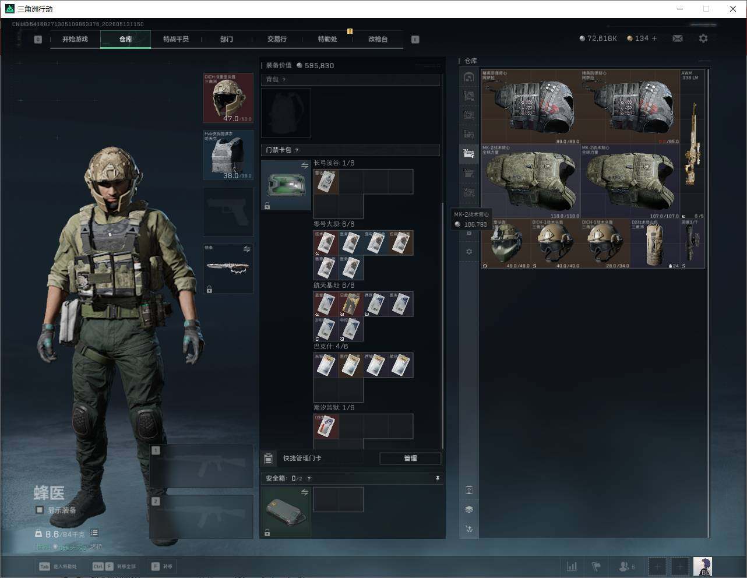Image resolution: width=747 pixels, height=578 pixels.
Task: Click the 转移 F shortcut button
Action: pos(161,566)
